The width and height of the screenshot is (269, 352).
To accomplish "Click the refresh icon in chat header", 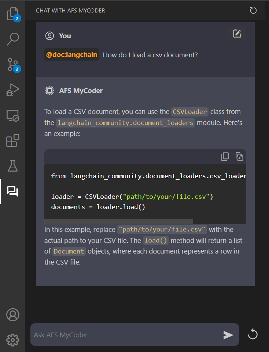I will coord(253,10).
